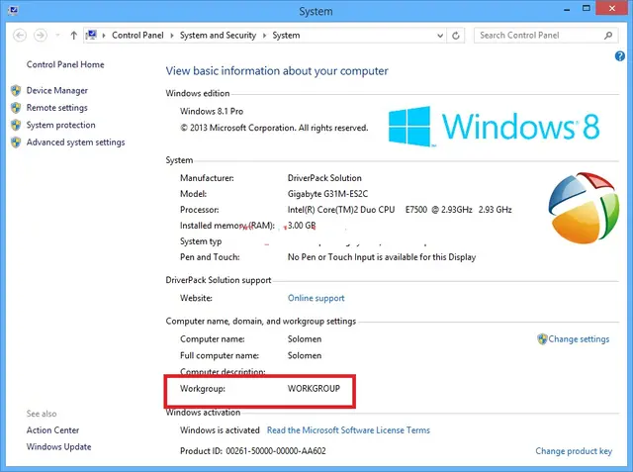The width and height of the screenshot is (633, 472).
Task: Click the 'Gigabyte G31M-ES2C' model value
Action: 327,194
